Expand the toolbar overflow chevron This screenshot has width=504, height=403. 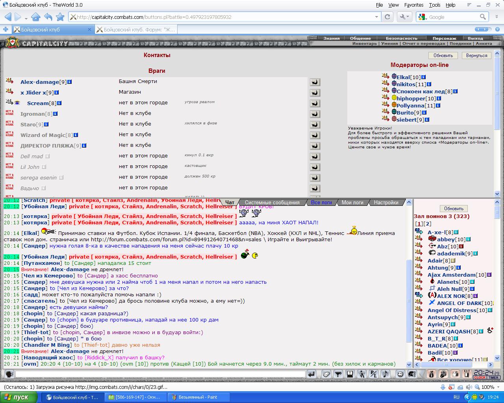point(497,17)
